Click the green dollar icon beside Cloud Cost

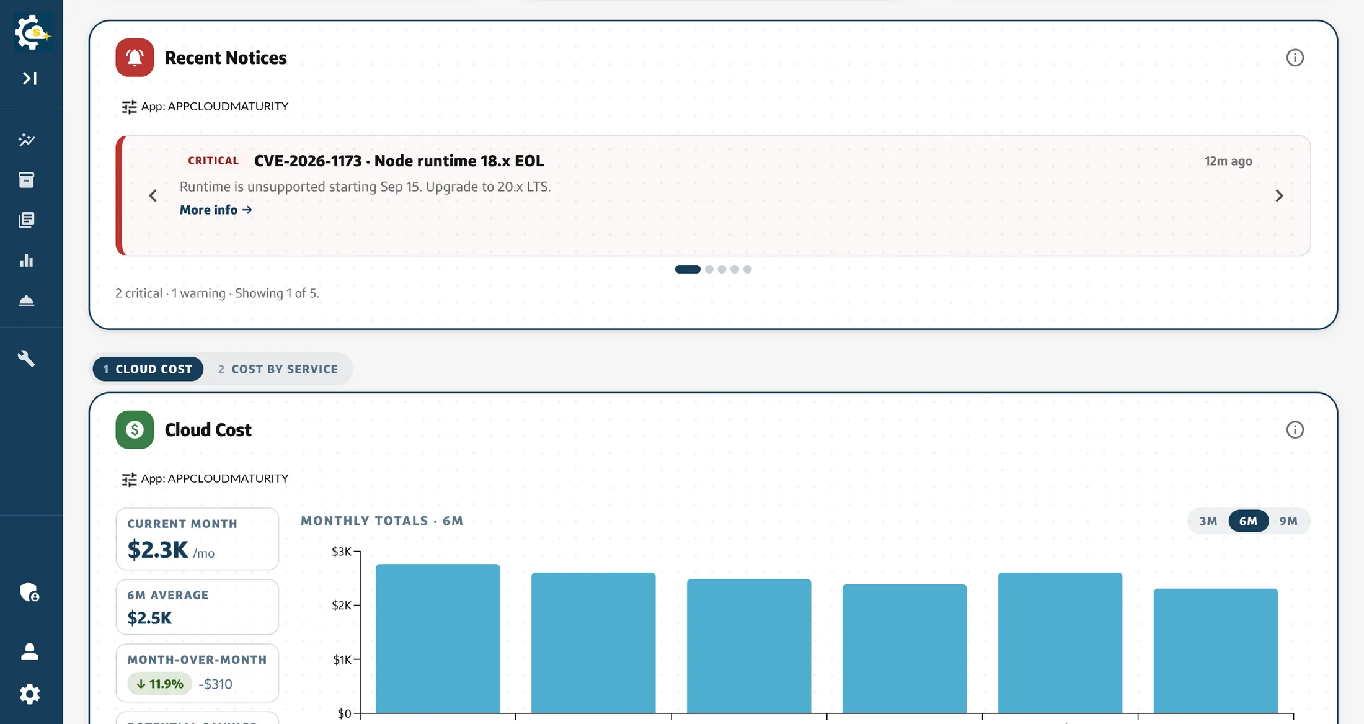pyautogui.click(x=135, y=430)
